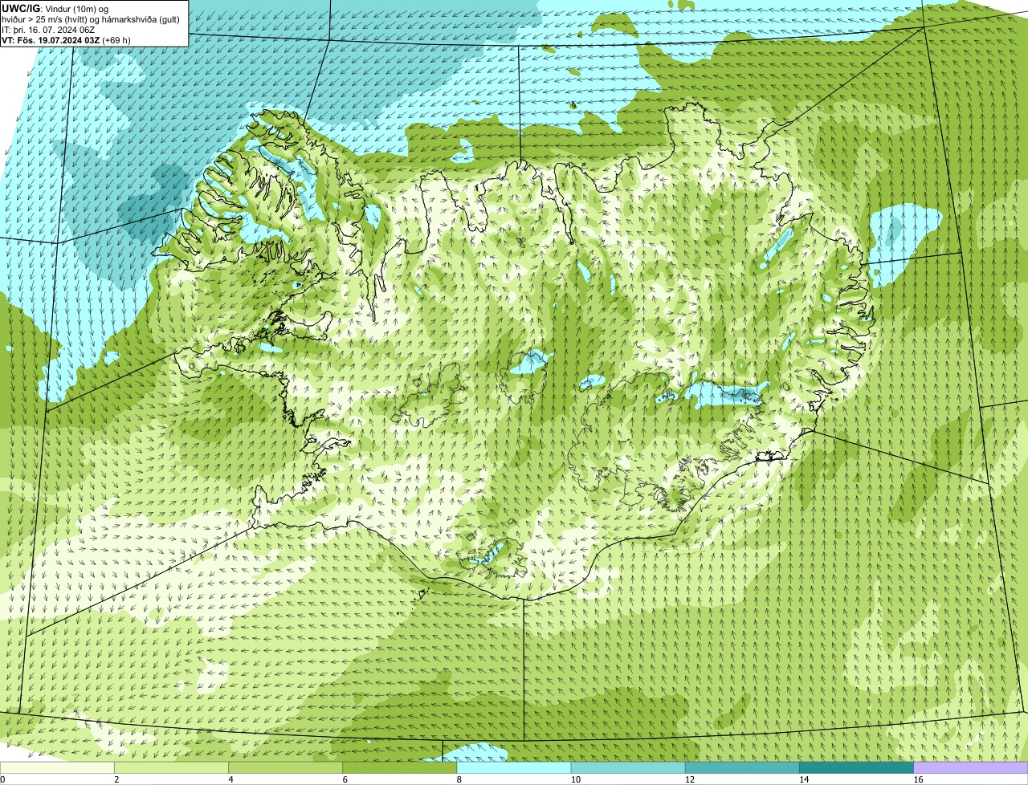Click the scale label '4'

230,779
